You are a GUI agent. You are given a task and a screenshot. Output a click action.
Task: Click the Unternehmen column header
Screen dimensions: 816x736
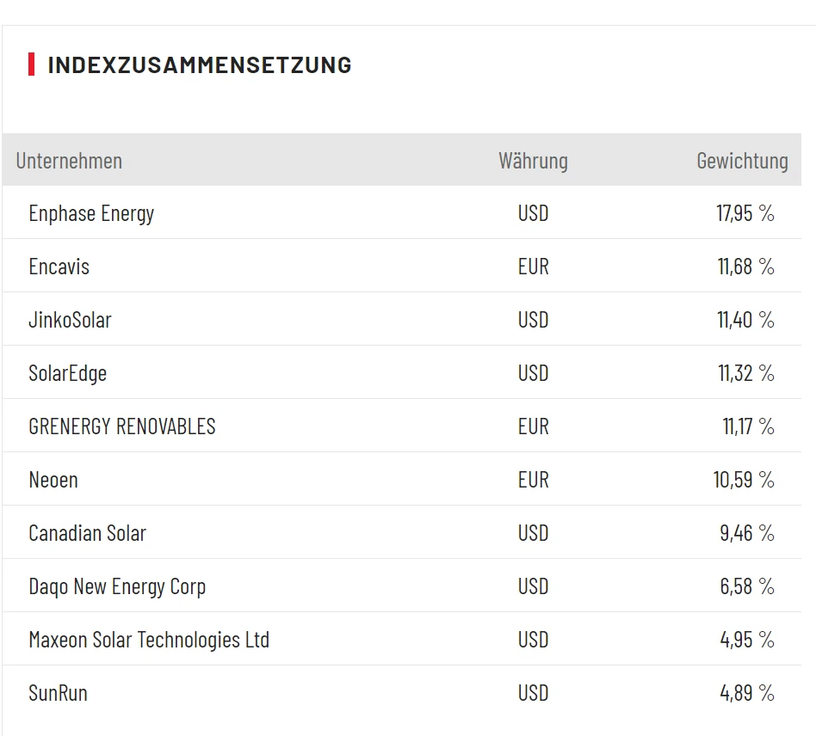[x=69, y=161]
